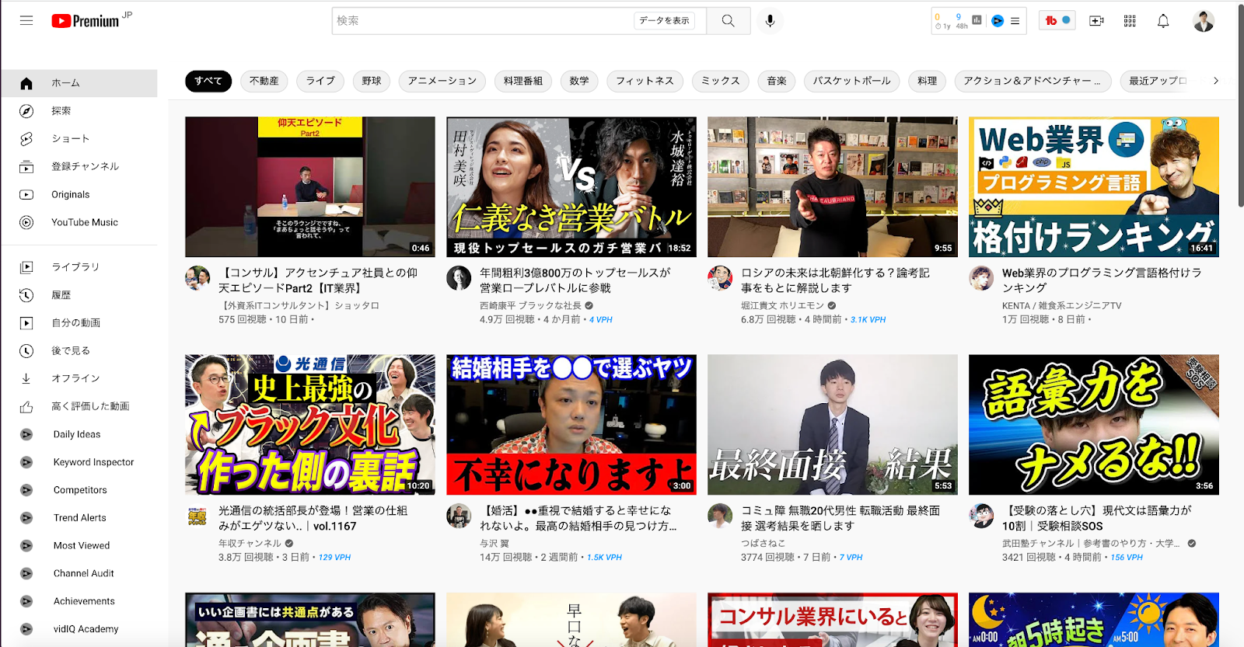Open the 最終面接 結果 video thumbnail
The height and width of the screenshot is (647, 1244).
[x=833, y=425]
